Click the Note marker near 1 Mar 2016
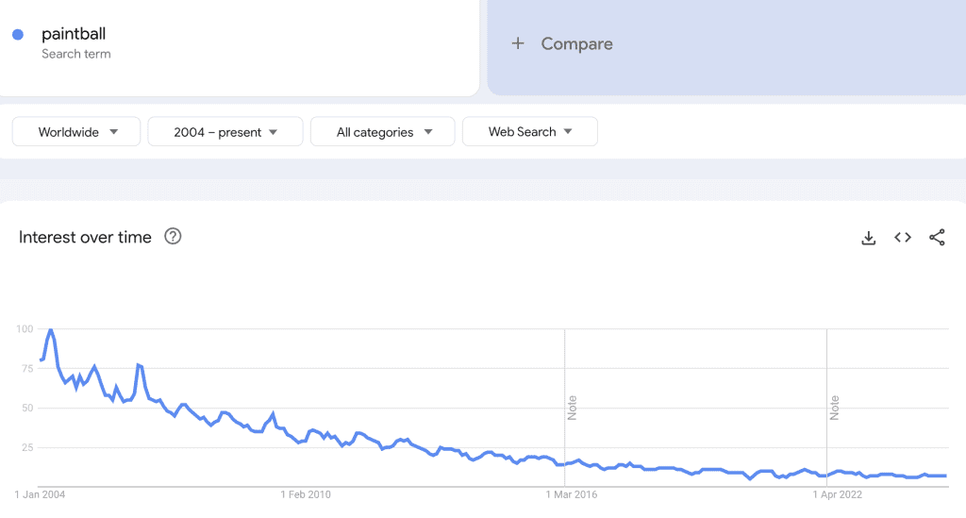This screenshot has height=518, width=966. [x=572, y=408]
